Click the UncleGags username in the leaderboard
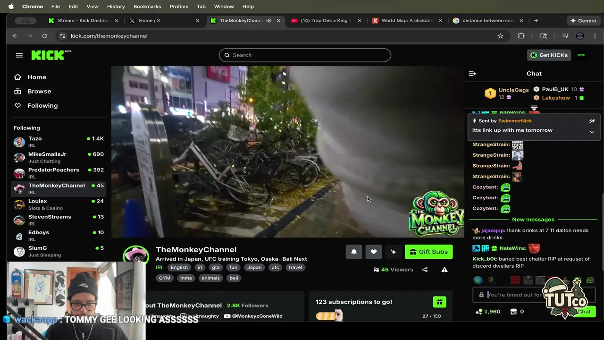This screenshot has width=604, height=340. click(x=513, y=90)
